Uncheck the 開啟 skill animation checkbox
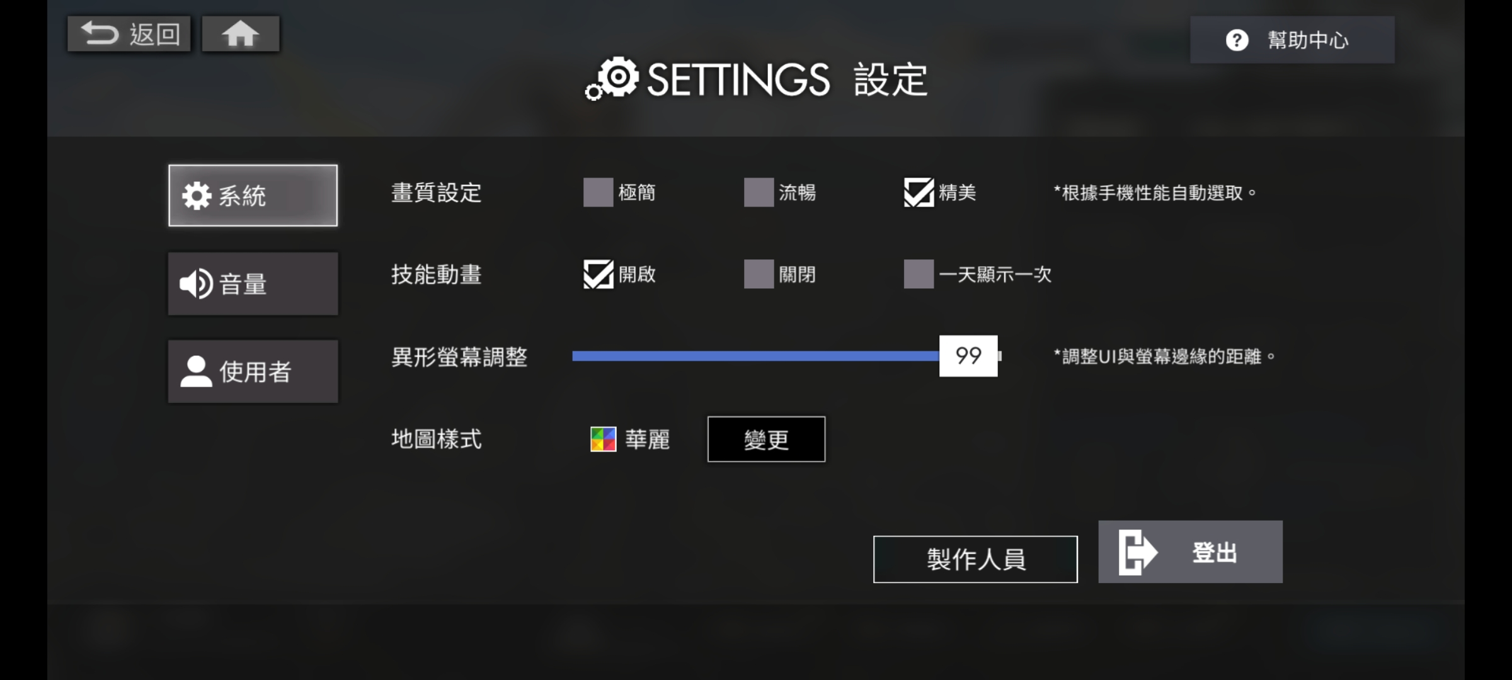The width and height of the screenshot is (1512, 680). pos(598,275)
